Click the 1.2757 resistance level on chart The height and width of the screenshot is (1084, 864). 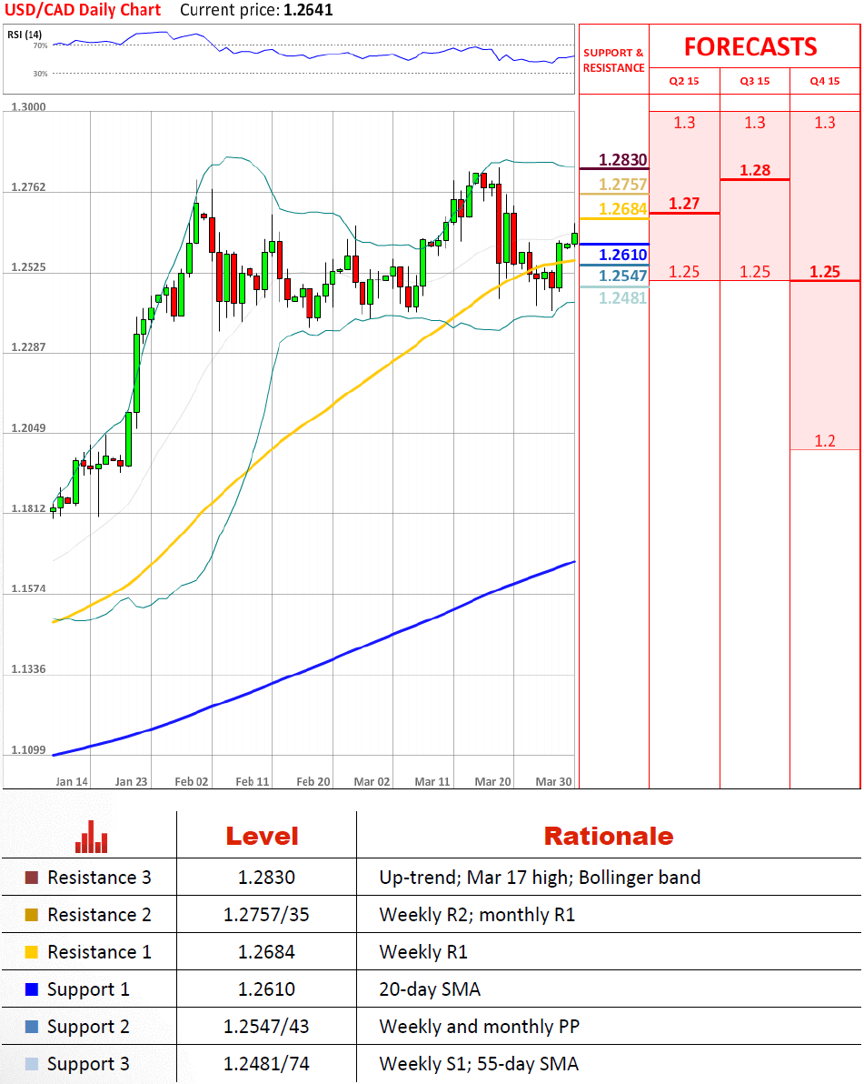(x=622, y=185)
